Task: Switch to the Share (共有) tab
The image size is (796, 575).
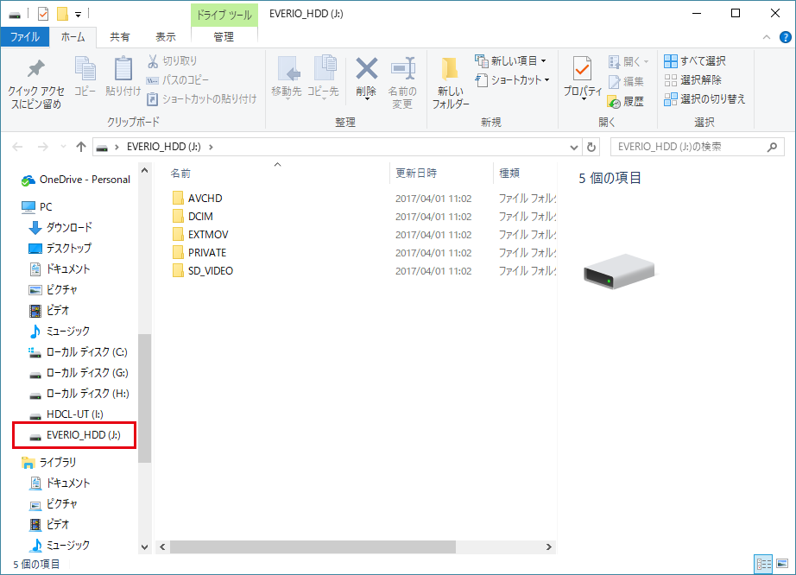Action: 120,37
